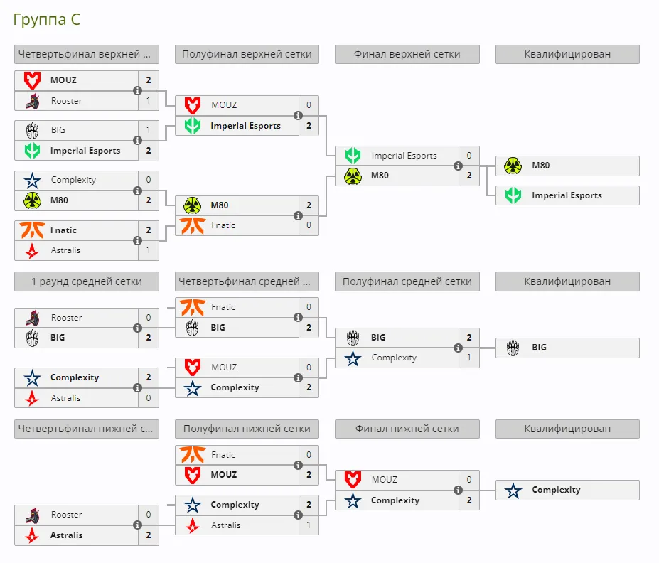Select BIG team name in qualified column
Viewport: 659px width, 563px height.
coord(540,348)
